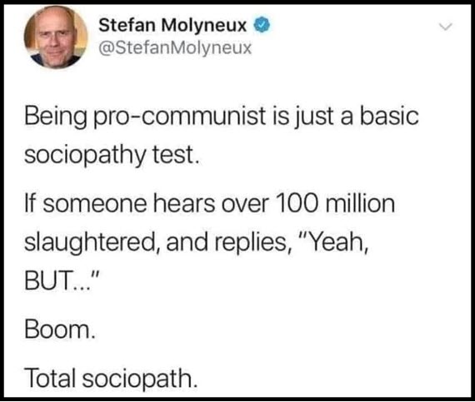Click the number '100' in the tweet
The image size is (475, 402).
point(297,204)
